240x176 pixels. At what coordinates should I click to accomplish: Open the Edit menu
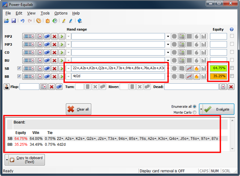19,13
